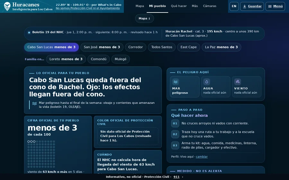The image size is (289, 180).
Task: Click the COLOR OFICIAL DE PROTECCIÓN CIVIL heading
Action: pos(125,122)
